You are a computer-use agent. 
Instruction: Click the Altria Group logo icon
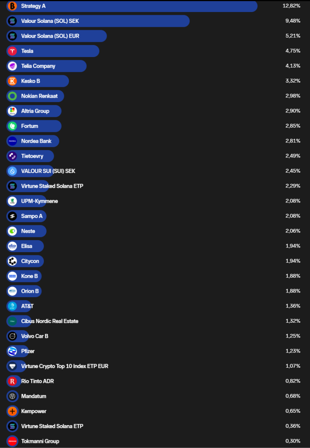pos(12,111)
